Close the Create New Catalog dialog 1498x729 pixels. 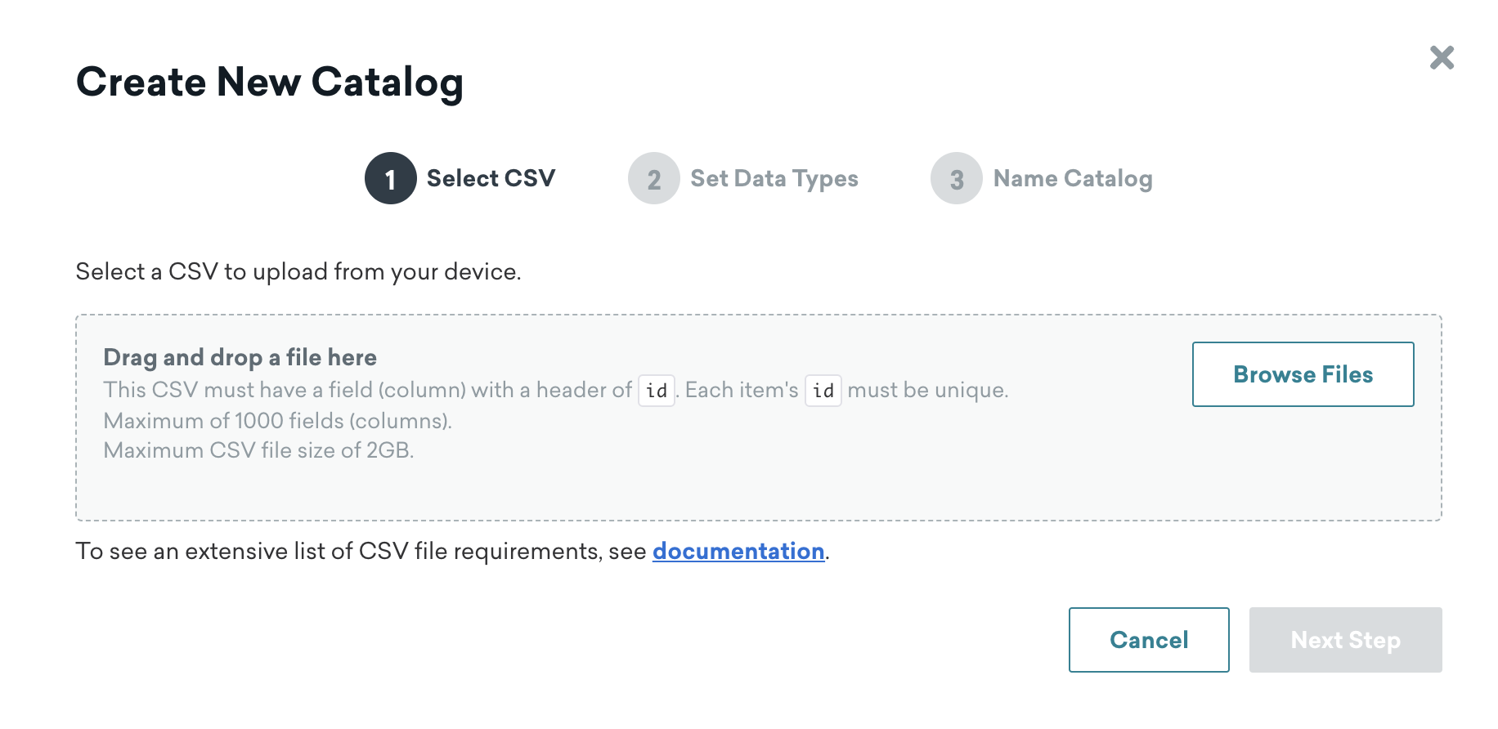point(1442,57)
